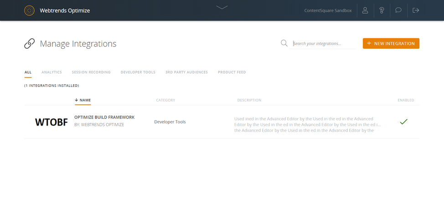Focus the Search your integrations field
444x200 pixels.
pos(323,44)
